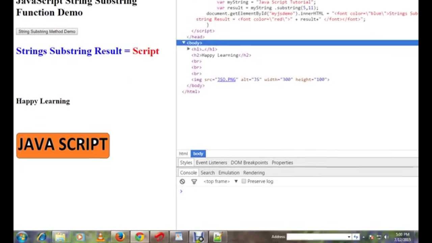The image size is (432, 243).
Task: Click the red "Script" result text
Action: click(x=146, y=51)
